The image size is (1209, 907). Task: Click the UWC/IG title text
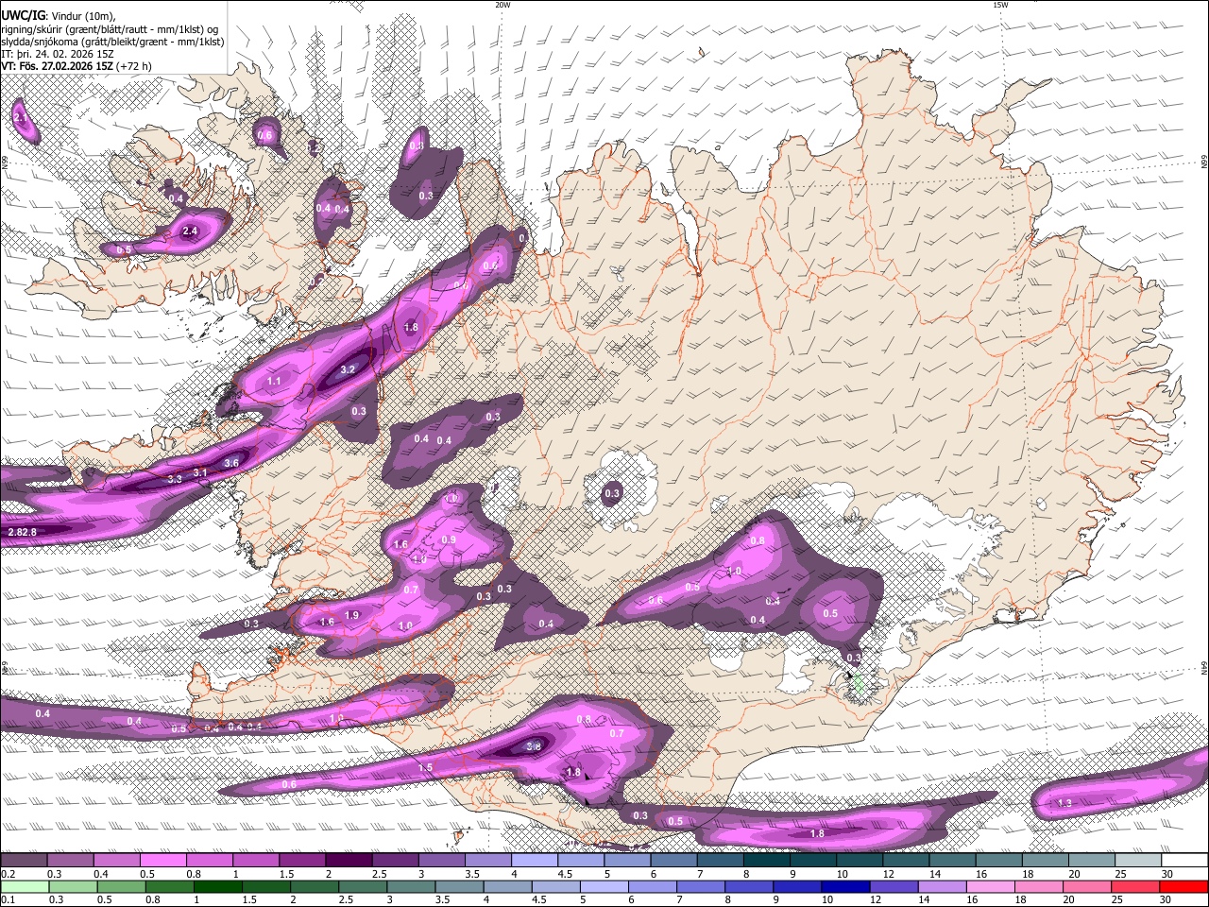(x=23, y=15)
